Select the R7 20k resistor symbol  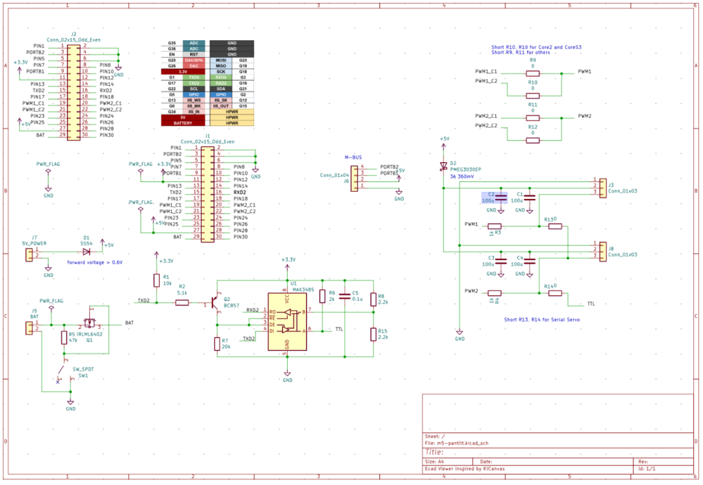point(217,344)
